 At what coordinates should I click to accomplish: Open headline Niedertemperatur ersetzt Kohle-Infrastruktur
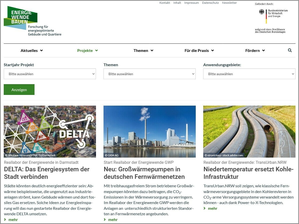pos(248,173)
